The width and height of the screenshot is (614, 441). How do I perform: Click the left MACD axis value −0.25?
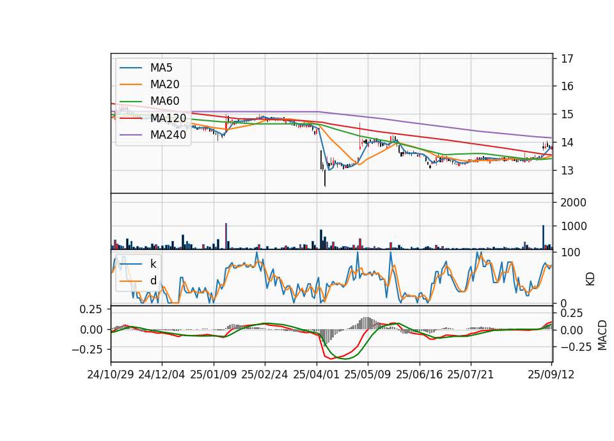coord(86,349)
